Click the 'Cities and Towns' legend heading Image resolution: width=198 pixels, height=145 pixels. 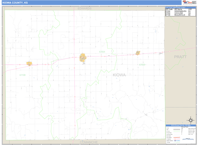tap(184, 127)
